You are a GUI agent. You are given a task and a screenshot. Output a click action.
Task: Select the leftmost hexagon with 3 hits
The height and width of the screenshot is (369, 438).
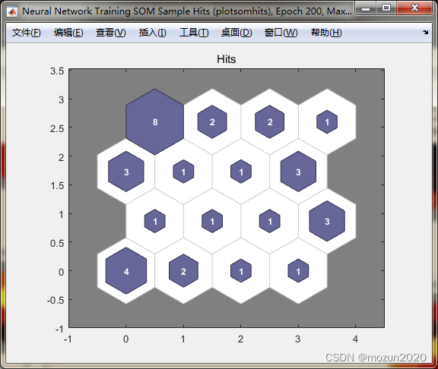(126, 172)
